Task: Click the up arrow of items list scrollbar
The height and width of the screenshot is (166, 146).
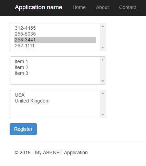Action: click(103, 60)
